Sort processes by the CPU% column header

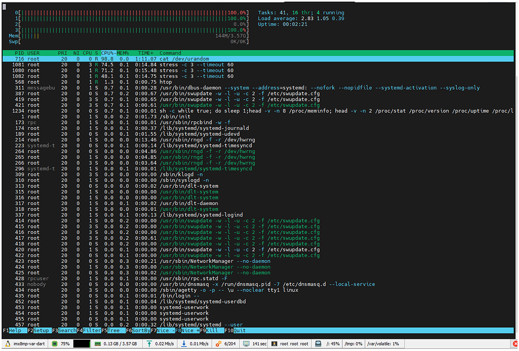108,53
